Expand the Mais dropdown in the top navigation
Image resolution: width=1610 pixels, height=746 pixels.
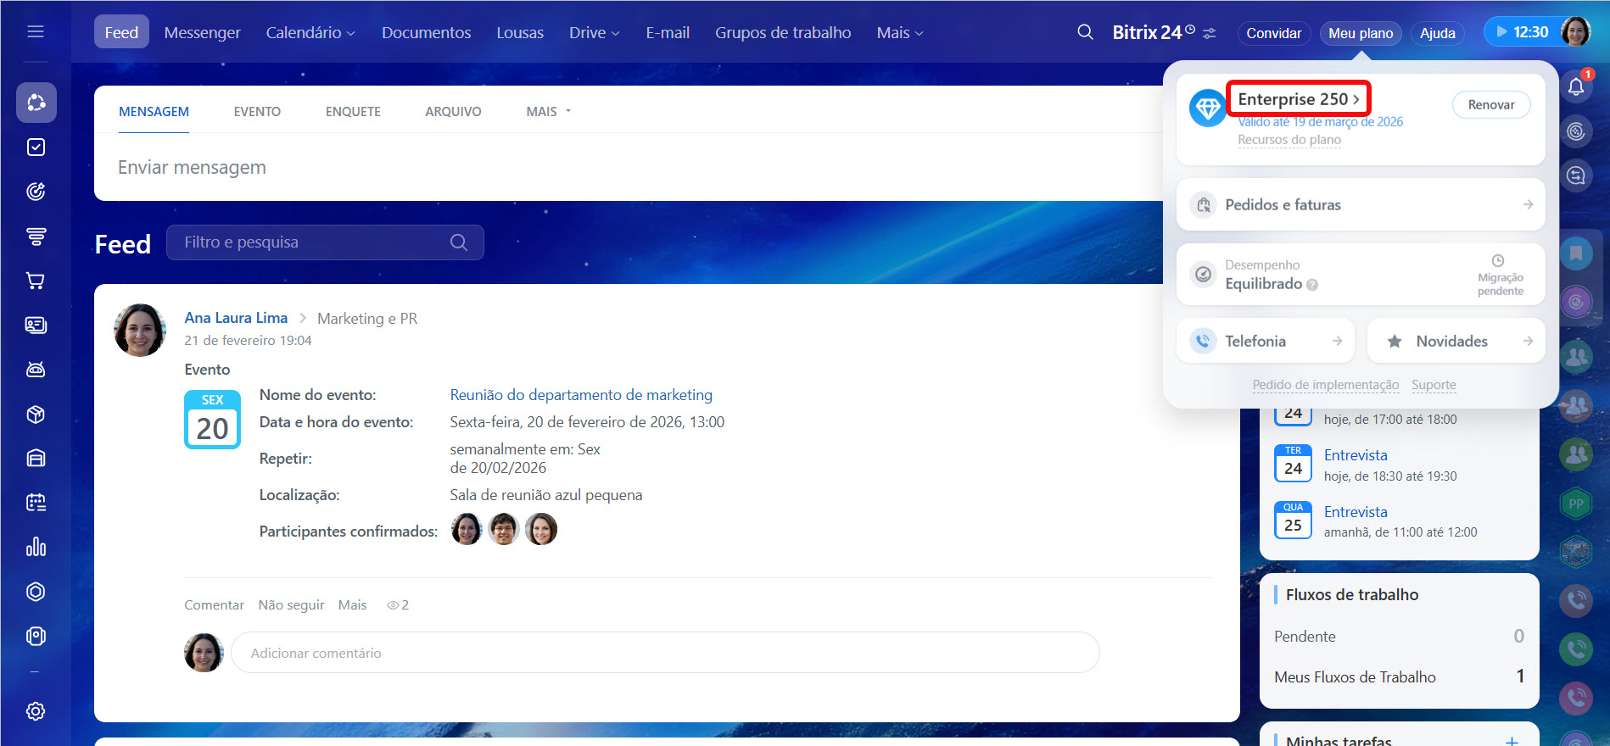point(899,32)
